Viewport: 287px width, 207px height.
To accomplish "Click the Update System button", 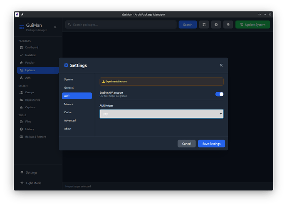I will pos(252,25).
